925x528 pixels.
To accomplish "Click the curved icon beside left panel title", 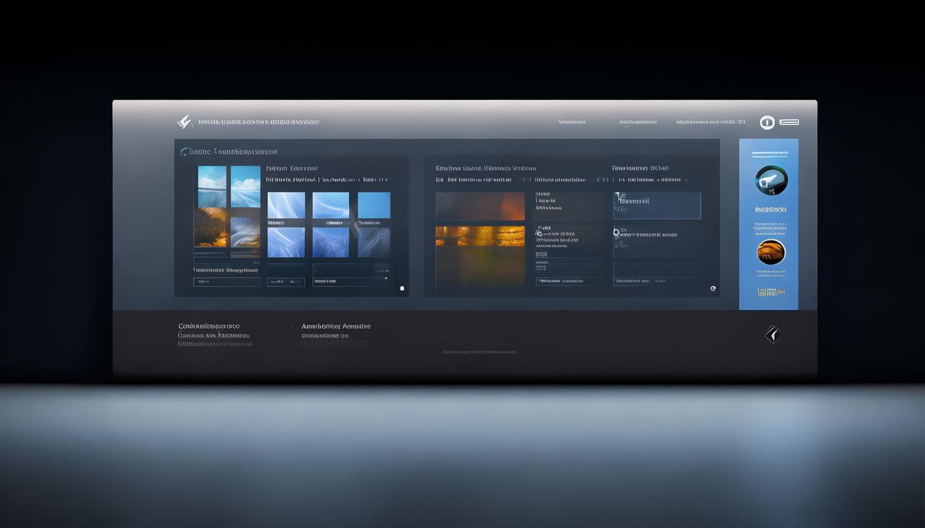I will click(184, 152).
